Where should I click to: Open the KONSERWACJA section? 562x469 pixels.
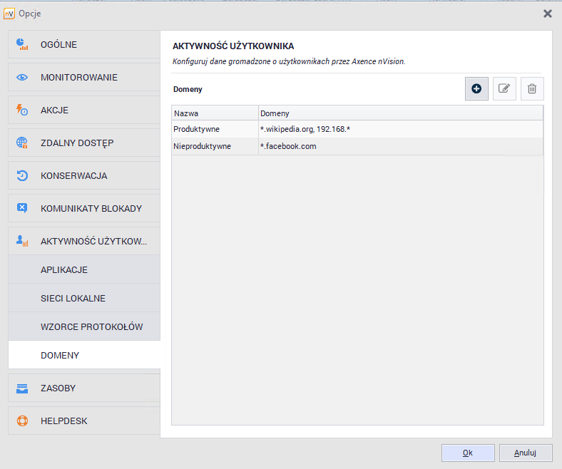click(84, 175)
